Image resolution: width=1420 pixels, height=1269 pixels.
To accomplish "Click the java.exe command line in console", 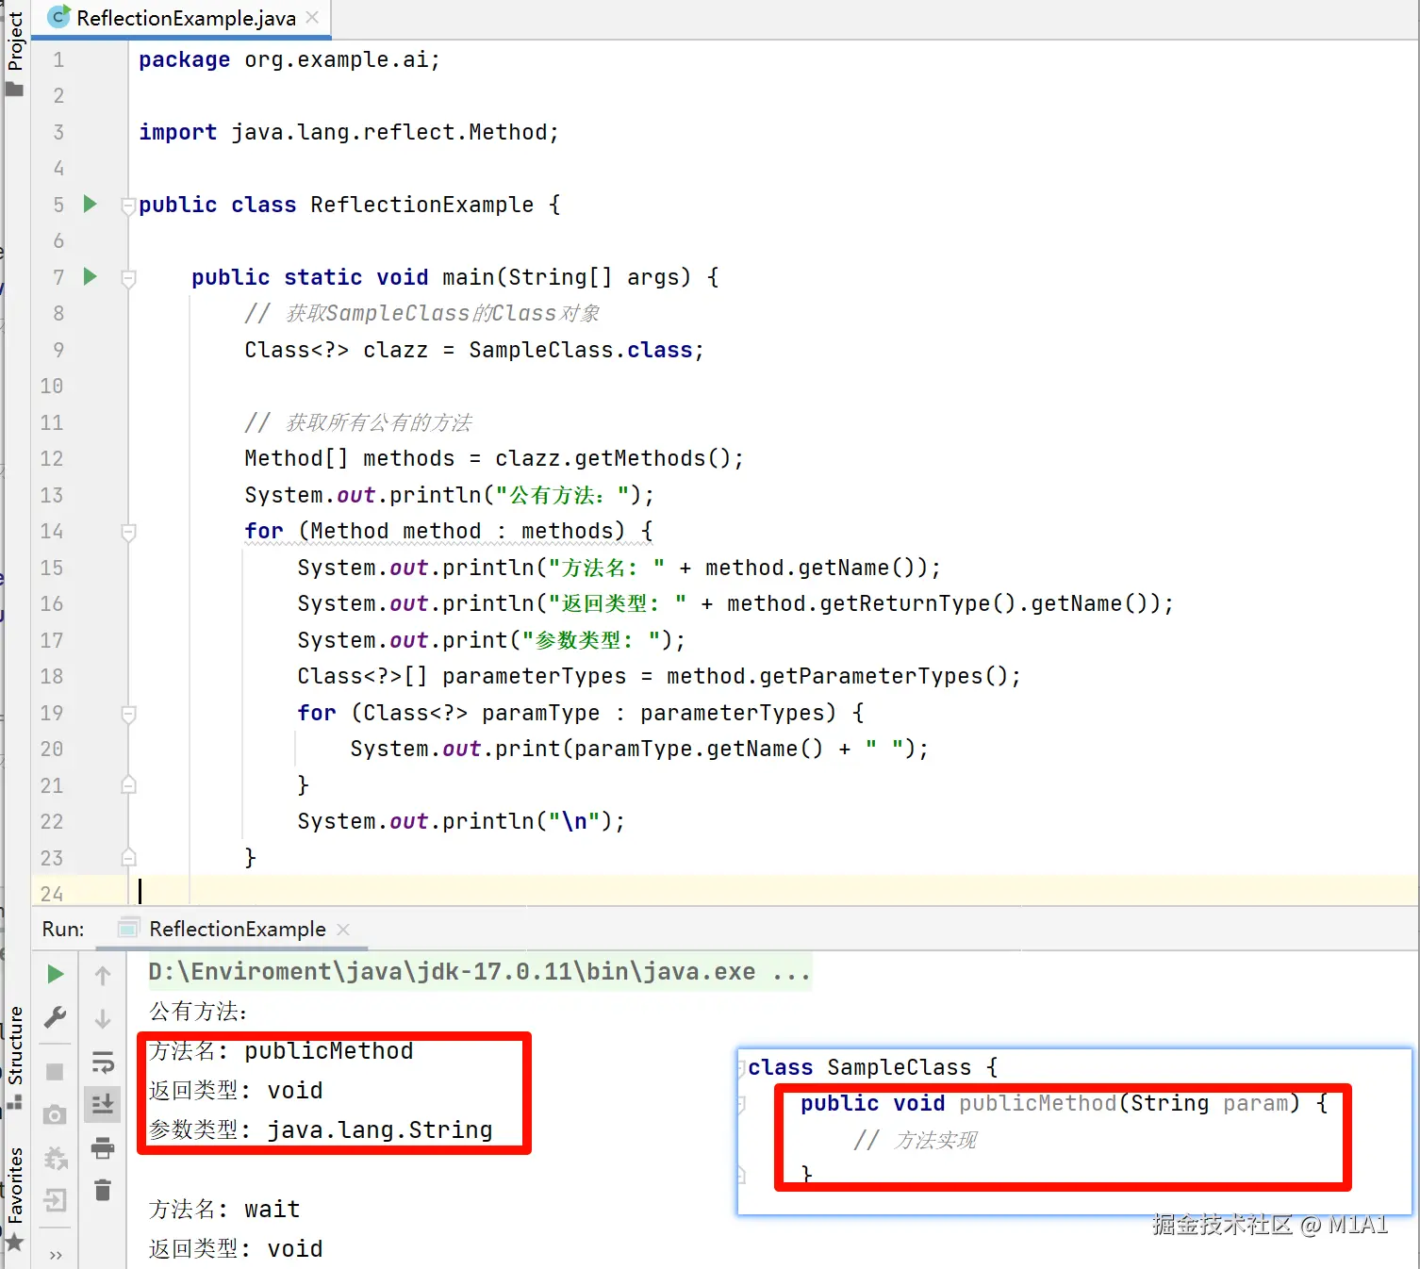I will coord(479,972).
